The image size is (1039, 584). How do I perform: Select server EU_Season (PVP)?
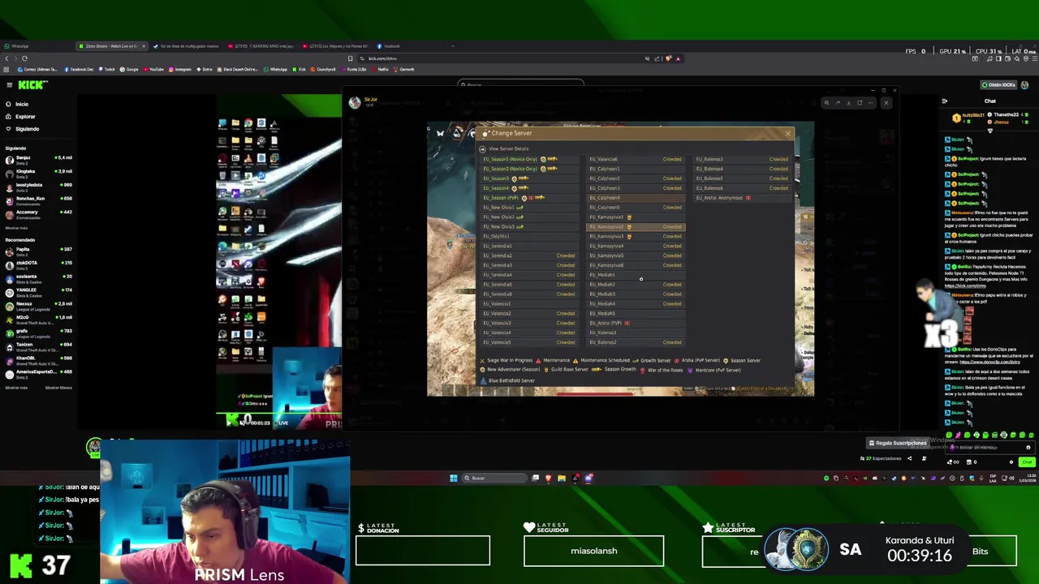click(528, 198)
